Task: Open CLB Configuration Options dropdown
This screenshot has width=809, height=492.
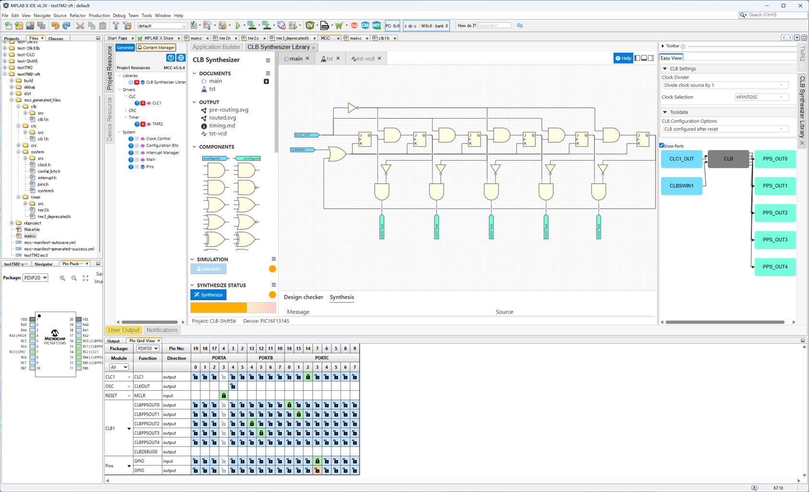Action: [x=725, y=129]
